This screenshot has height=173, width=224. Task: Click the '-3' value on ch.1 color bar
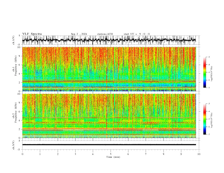[x=209, y=57]
